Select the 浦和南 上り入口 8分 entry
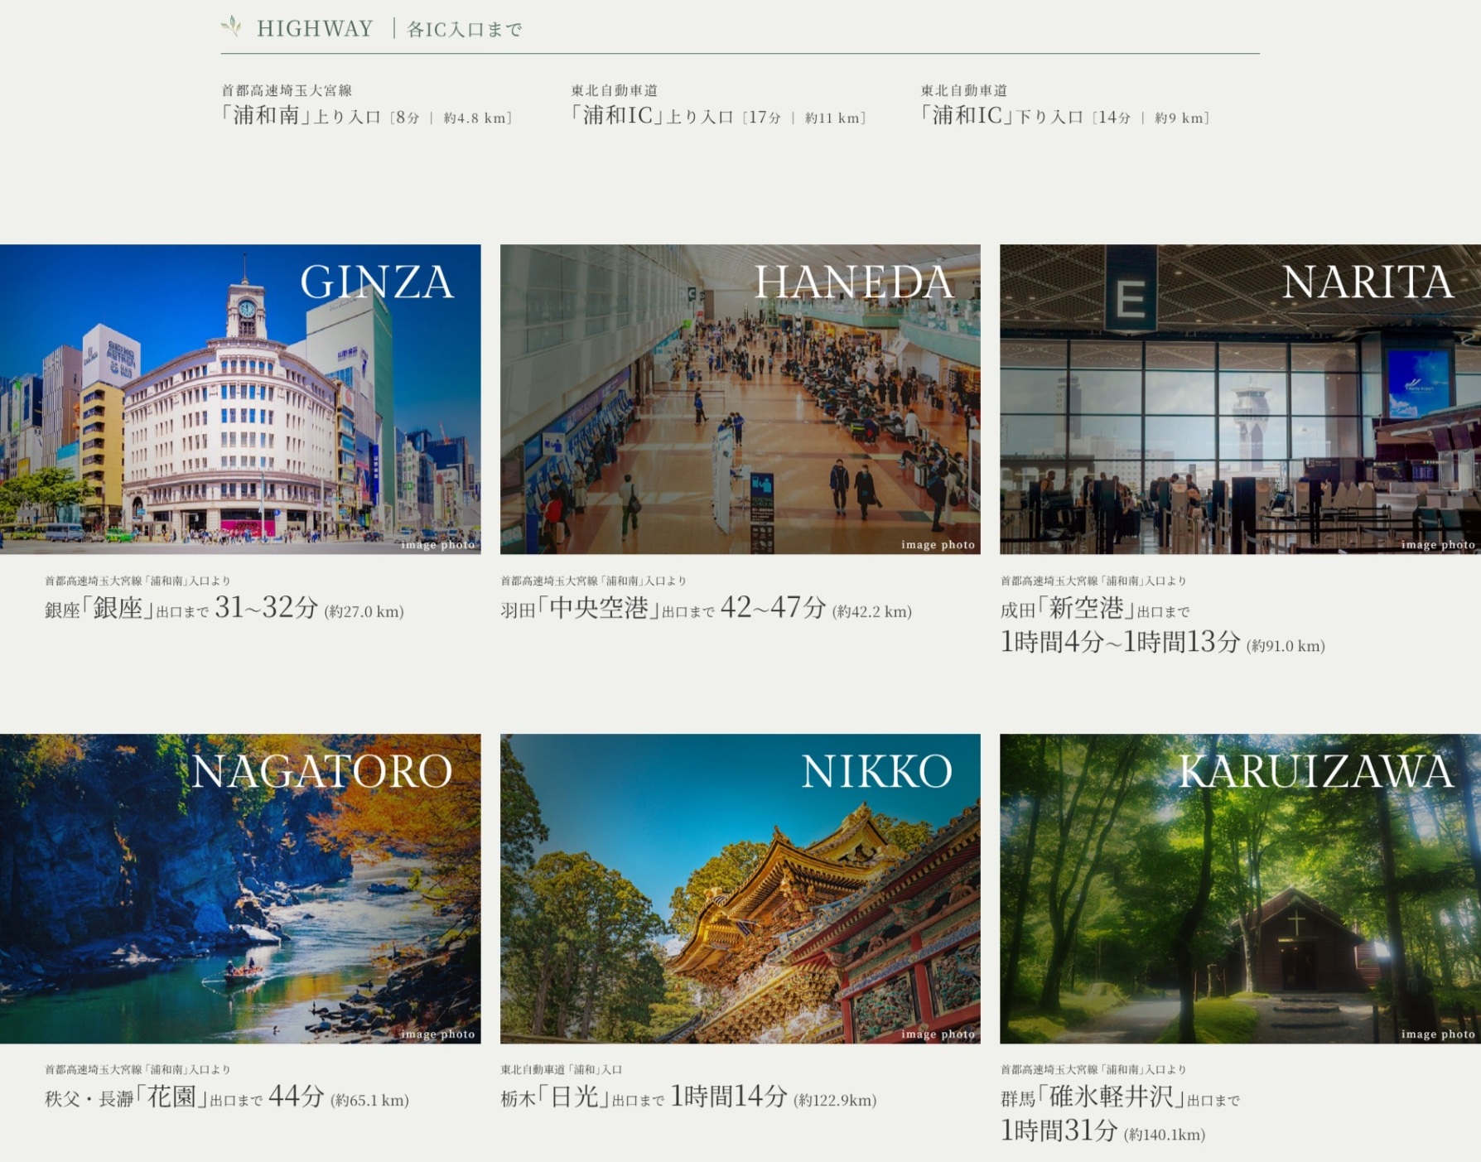Image resolution: width=1481 pixels, height=1162 pixels. [x=366, y=116]
